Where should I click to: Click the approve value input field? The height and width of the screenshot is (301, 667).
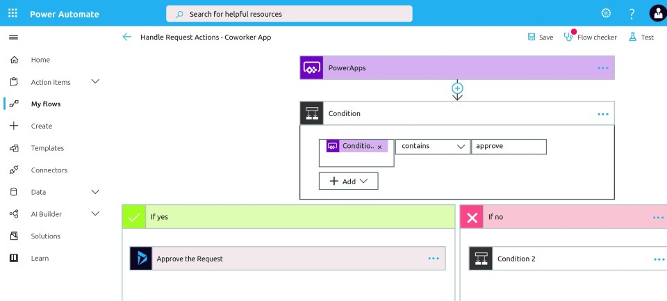coord(509,147)
